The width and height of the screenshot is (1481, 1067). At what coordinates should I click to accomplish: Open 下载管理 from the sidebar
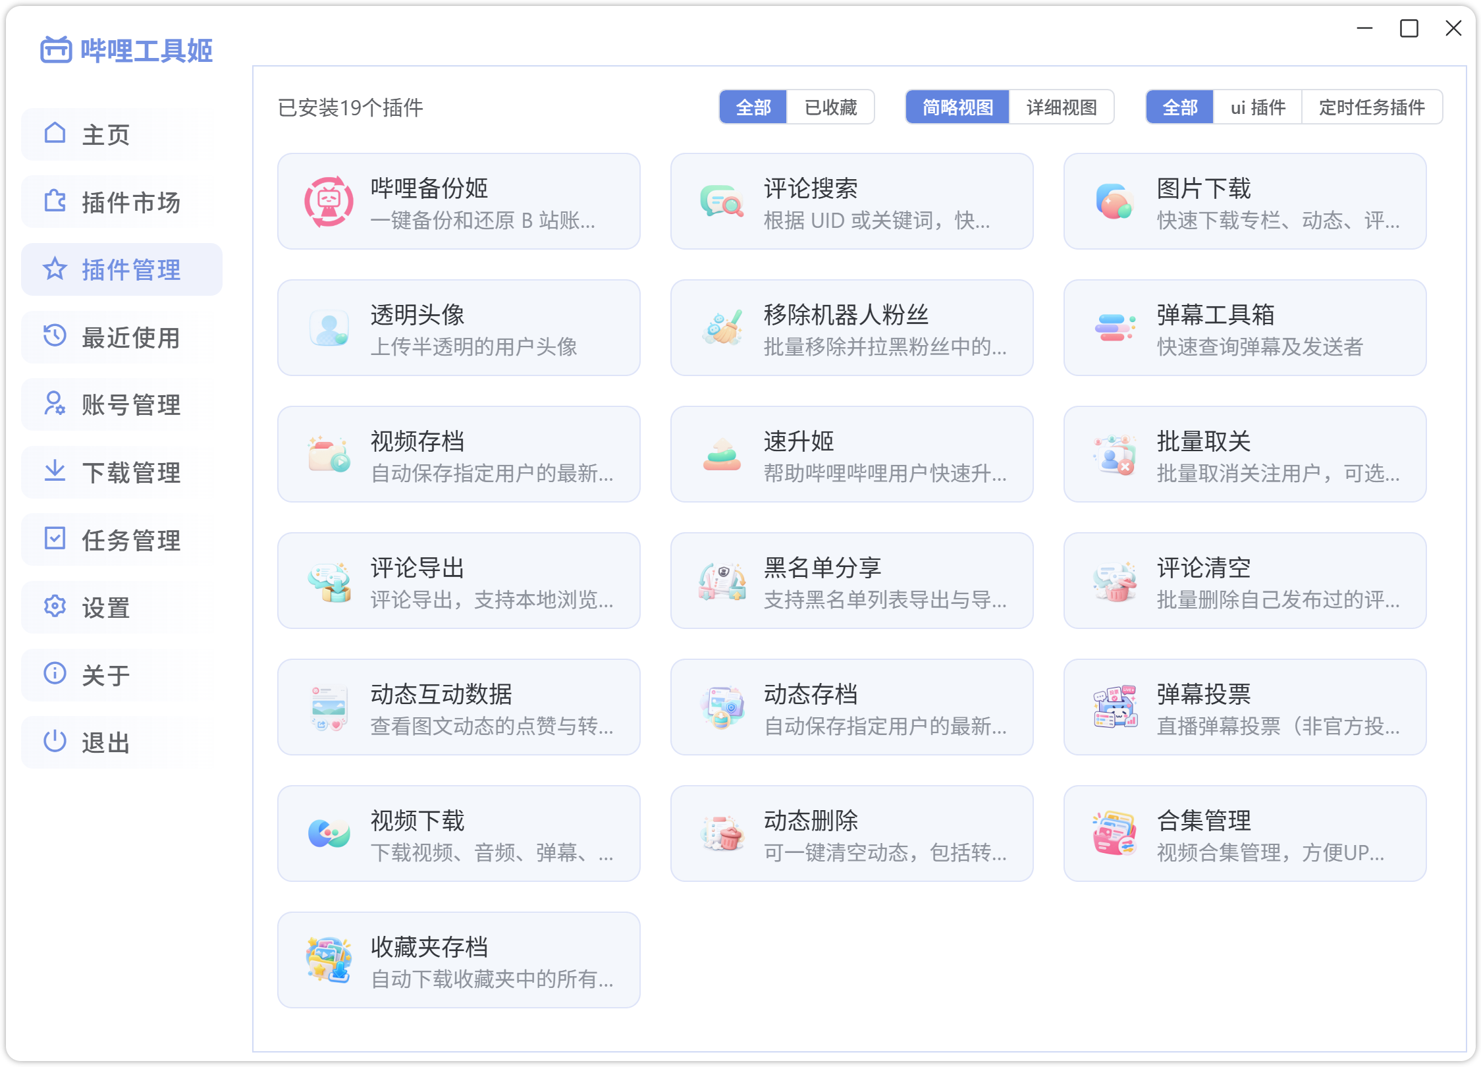point(122,472)
